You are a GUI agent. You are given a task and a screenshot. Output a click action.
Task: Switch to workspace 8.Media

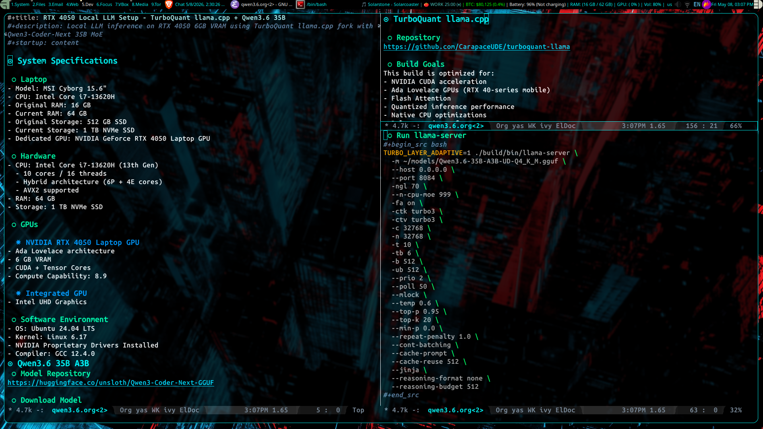(x=140, y=5)
